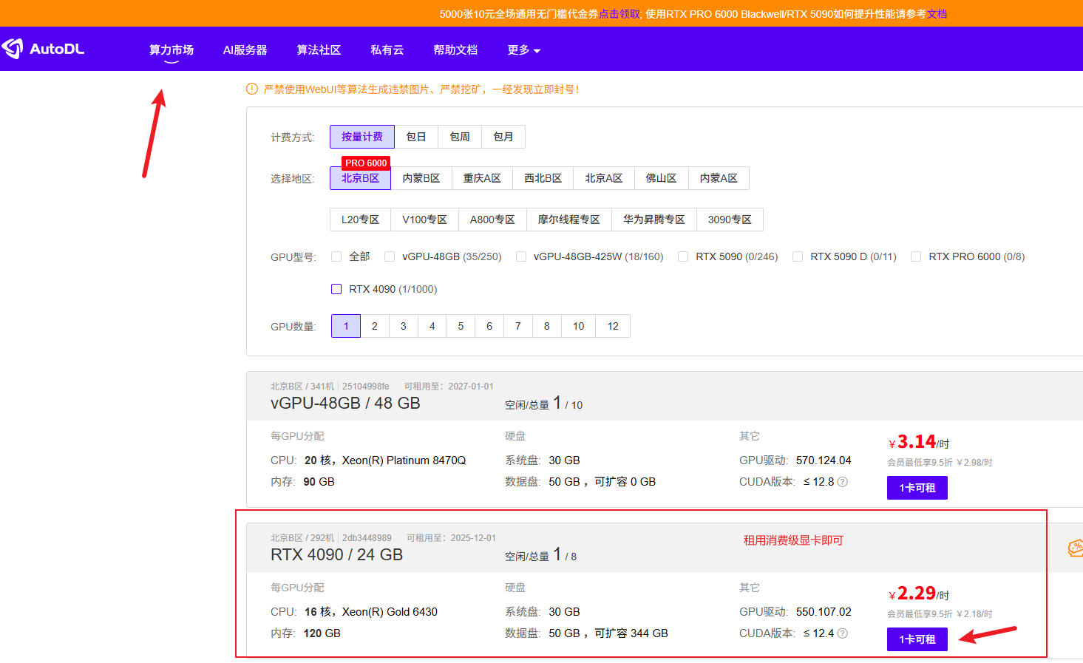Open 帮助文档
The width and height of the screenshot is (1083, 663).
tap(455, 50)
